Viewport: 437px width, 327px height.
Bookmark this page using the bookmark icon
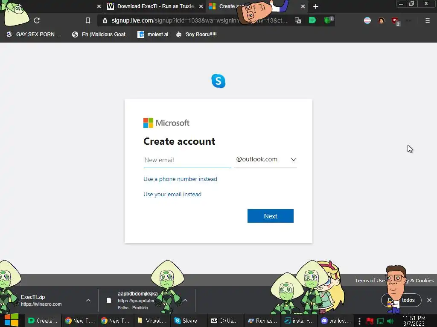tap(88, 20)
